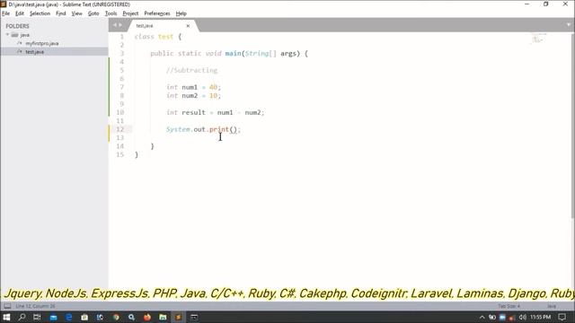Go to next tab arrow
The width and height of the screenshot is (575, 323).
click(x=120, y=25)
